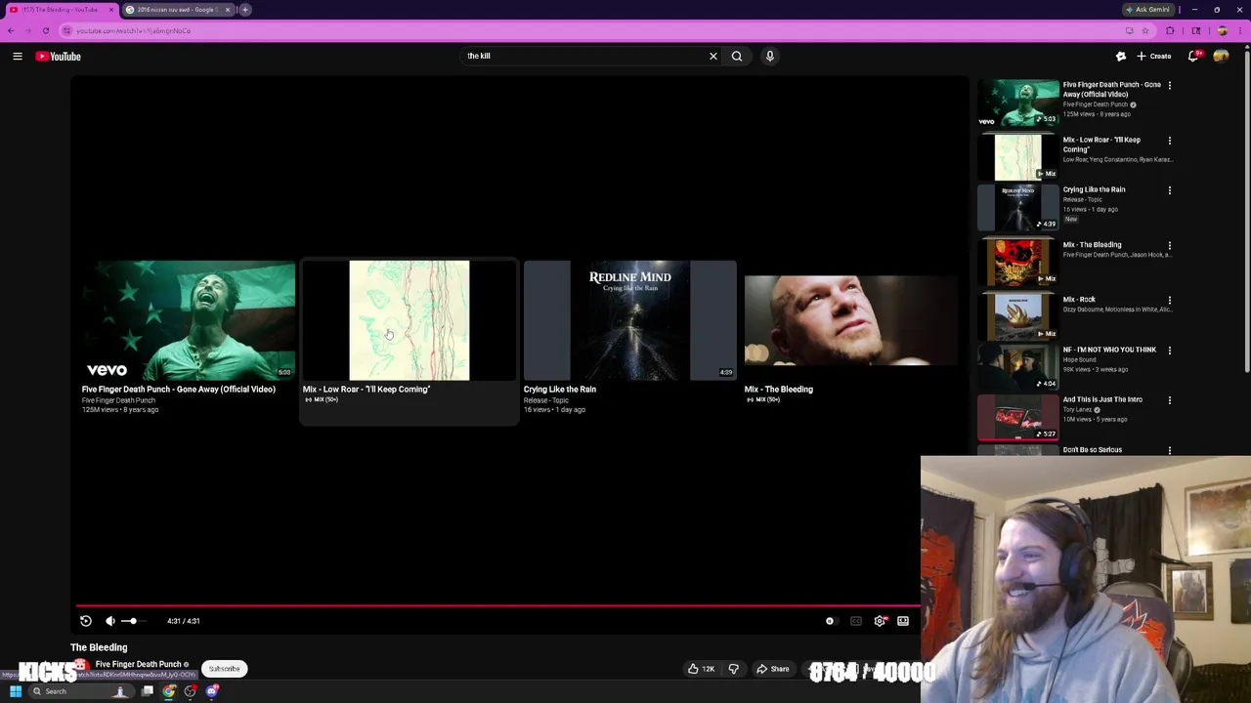Open options for sidebar Crying Like the Rain
1251x703 pixels.
[x=1170, y=190]
